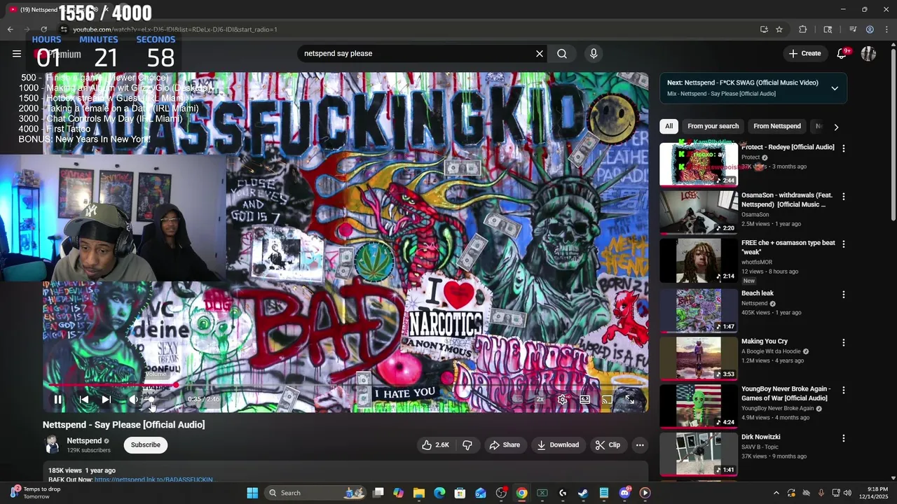Image resolution: width=897 pixels, height=504 pixels.
Task: Open options for 'Games of War' video
Action: click(x=844, y=391)
